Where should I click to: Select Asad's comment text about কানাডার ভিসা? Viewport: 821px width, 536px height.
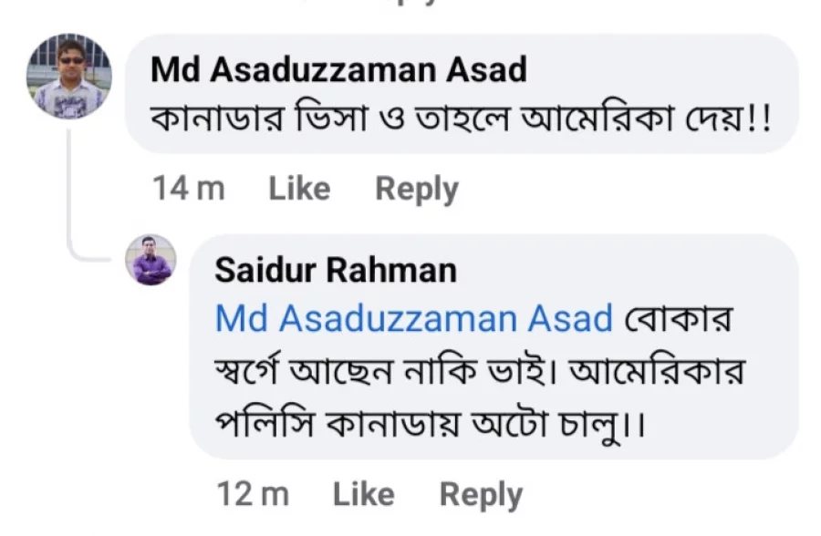pyautogui.click(x=461, y=119)
